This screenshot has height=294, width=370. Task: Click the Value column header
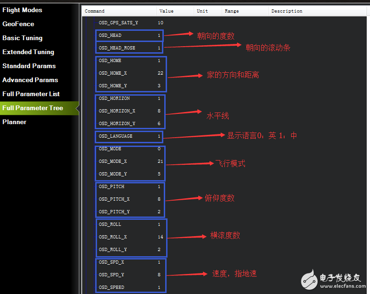point(175,11)
